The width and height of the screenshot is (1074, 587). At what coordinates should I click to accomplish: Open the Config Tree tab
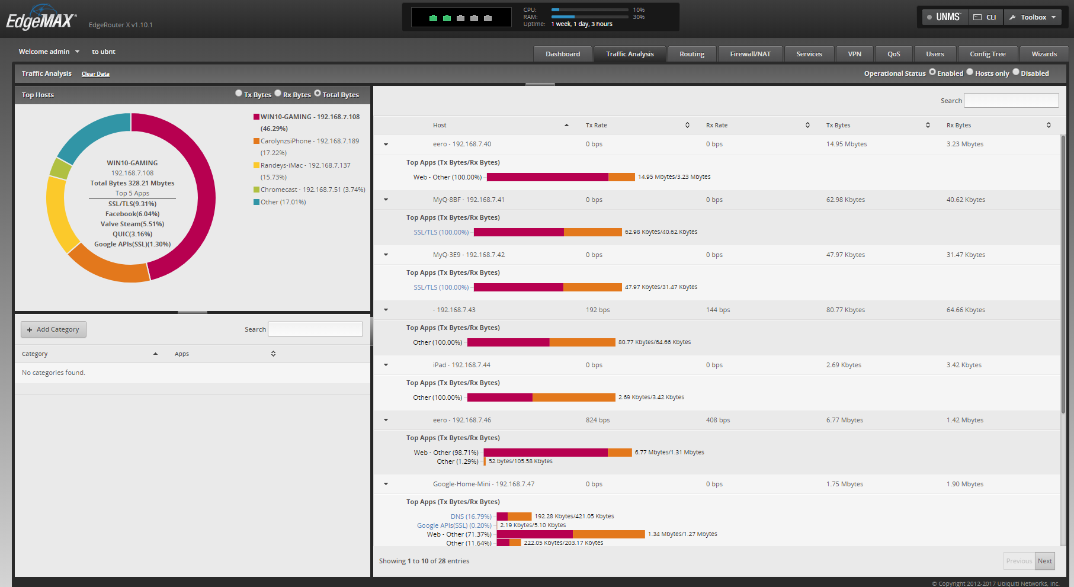pyautogui.click(x=988, y=54)
